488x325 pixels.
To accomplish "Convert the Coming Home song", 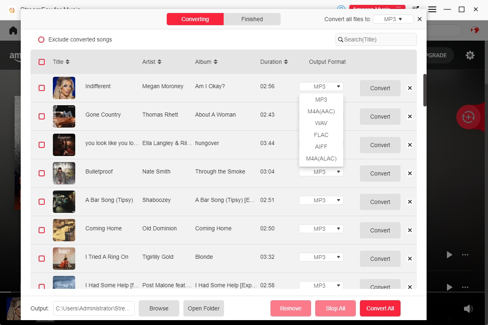I will coord(380,230).
